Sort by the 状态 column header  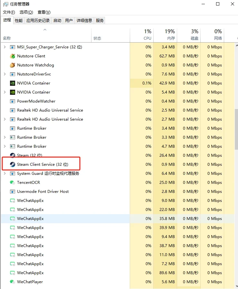110,35
